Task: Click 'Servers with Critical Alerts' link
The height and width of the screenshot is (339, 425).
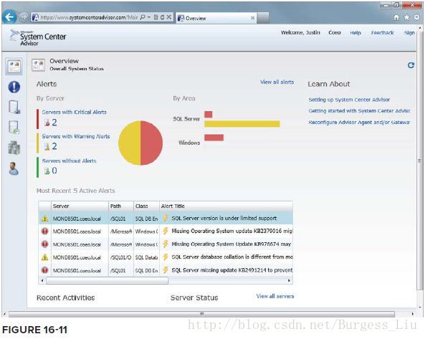Action: [74, 113]
